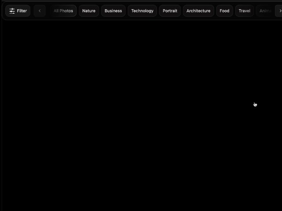Image resolution: width=282 pixels, height=211 pixels.
Task: Tap the Nature pill next to All Photos
Action: click(x=89, y=11)
